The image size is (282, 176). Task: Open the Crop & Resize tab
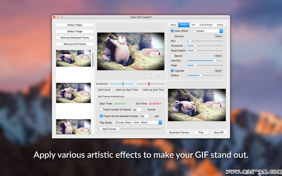[x=206, y=25]
